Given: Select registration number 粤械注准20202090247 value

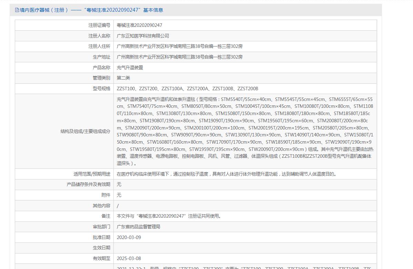Looking at the screenshot, I should (x=139, y=25).
